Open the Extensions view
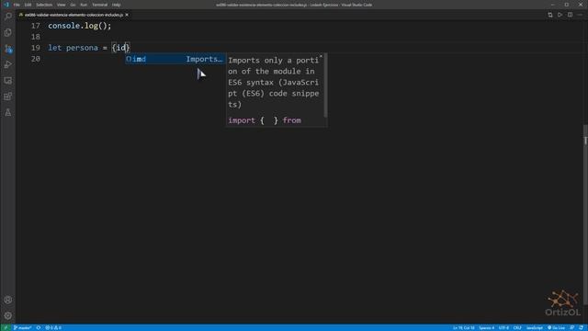Image resolution: width=588 pixels, height=331 pixels. [x=8, y=97]
